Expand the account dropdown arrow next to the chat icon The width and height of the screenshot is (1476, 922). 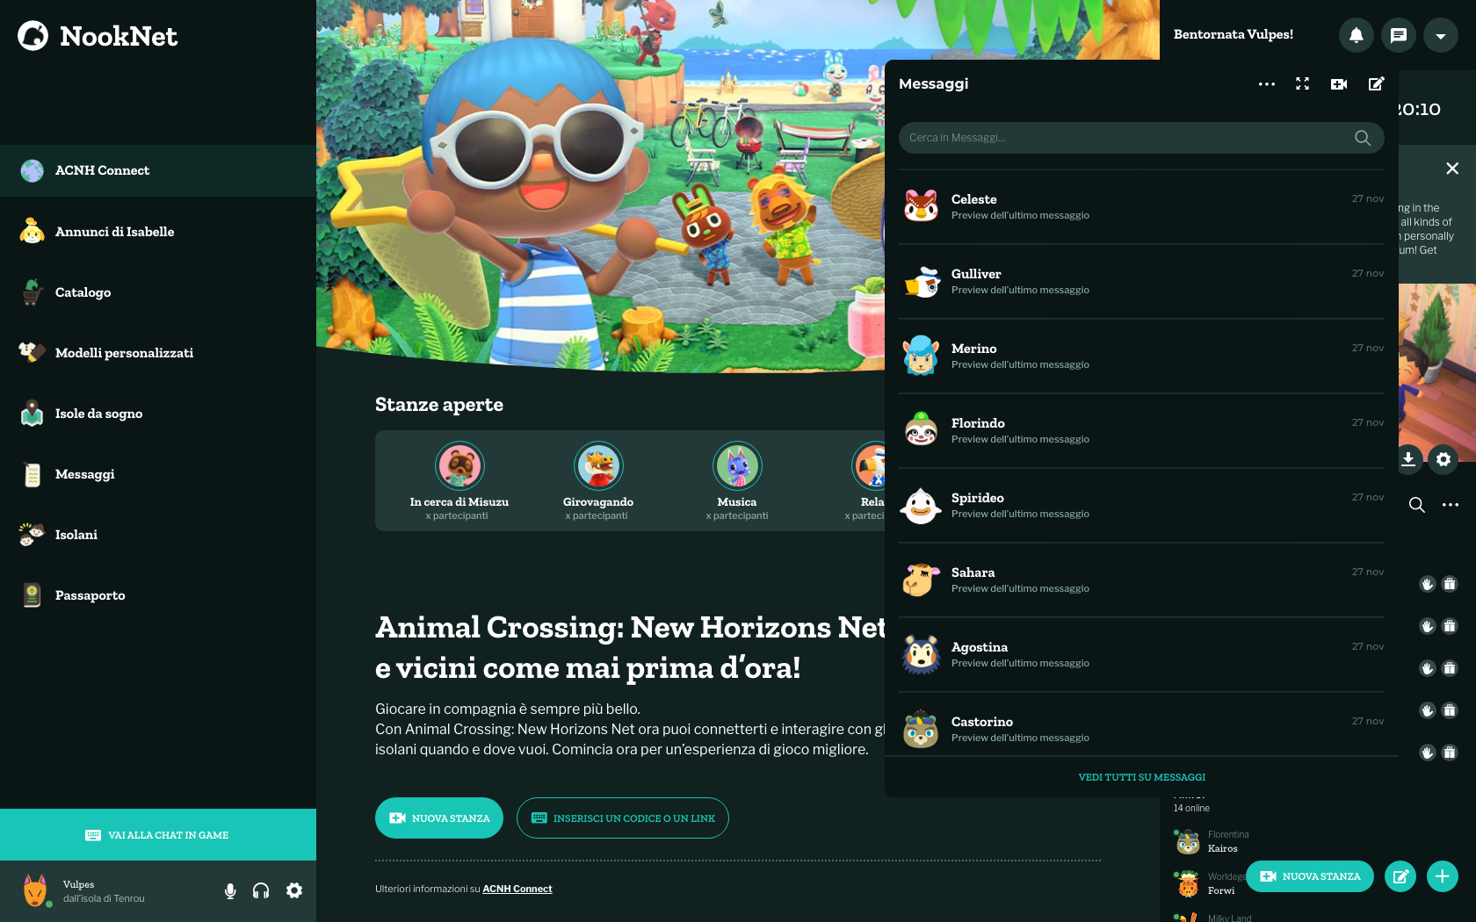click(1441, 35)
